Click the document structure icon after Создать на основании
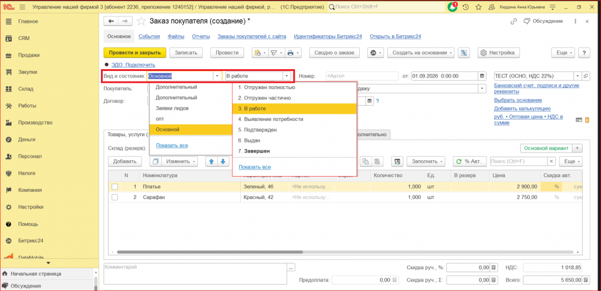The height and width of the screenshot is (291, 601). click(463, 53)
